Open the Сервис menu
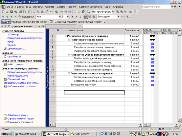The height and width of the screenshot is (137, 182). [x=61, y=7]
